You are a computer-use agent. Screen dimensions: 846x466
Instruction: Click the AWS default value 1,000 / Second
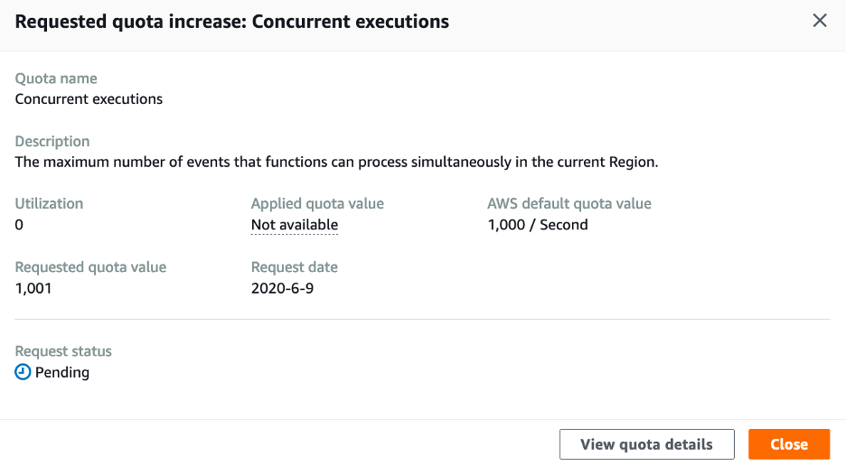(538, 224)
